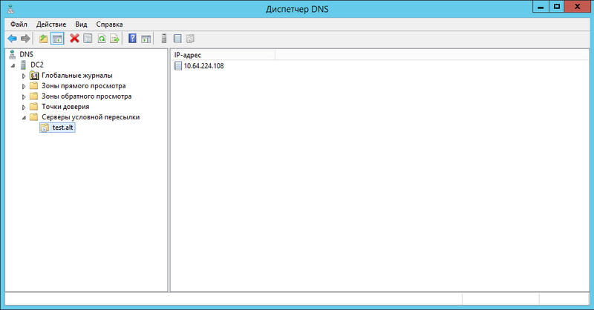Select the Зоны прямого просмотра folder
Viewport: 594px width, 310px height.
click(84, 86)
